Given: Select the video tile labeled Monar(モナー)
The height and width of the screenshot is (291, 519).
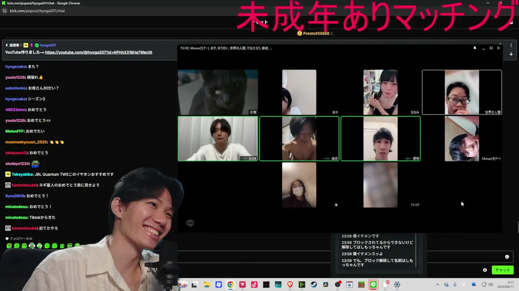Looking at the screenshot, I should (x=462, y=139).
